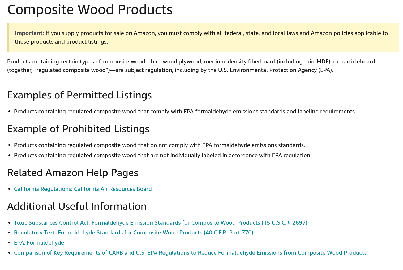
Task: Select the permitted listings bullet point
Action: click(185, 111)
